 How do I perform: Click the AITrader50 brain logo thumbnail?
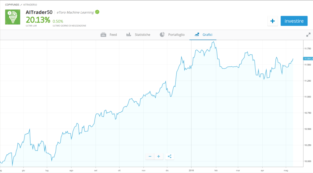tap(13, 17)
